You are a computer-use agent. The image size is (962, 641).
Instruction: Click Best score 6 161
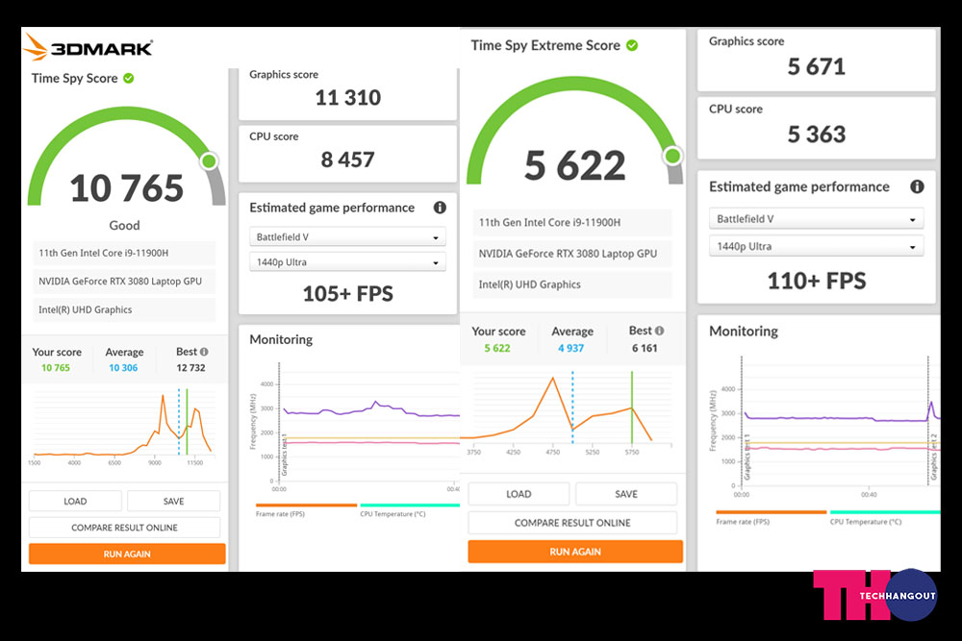[x=645, y=348]
